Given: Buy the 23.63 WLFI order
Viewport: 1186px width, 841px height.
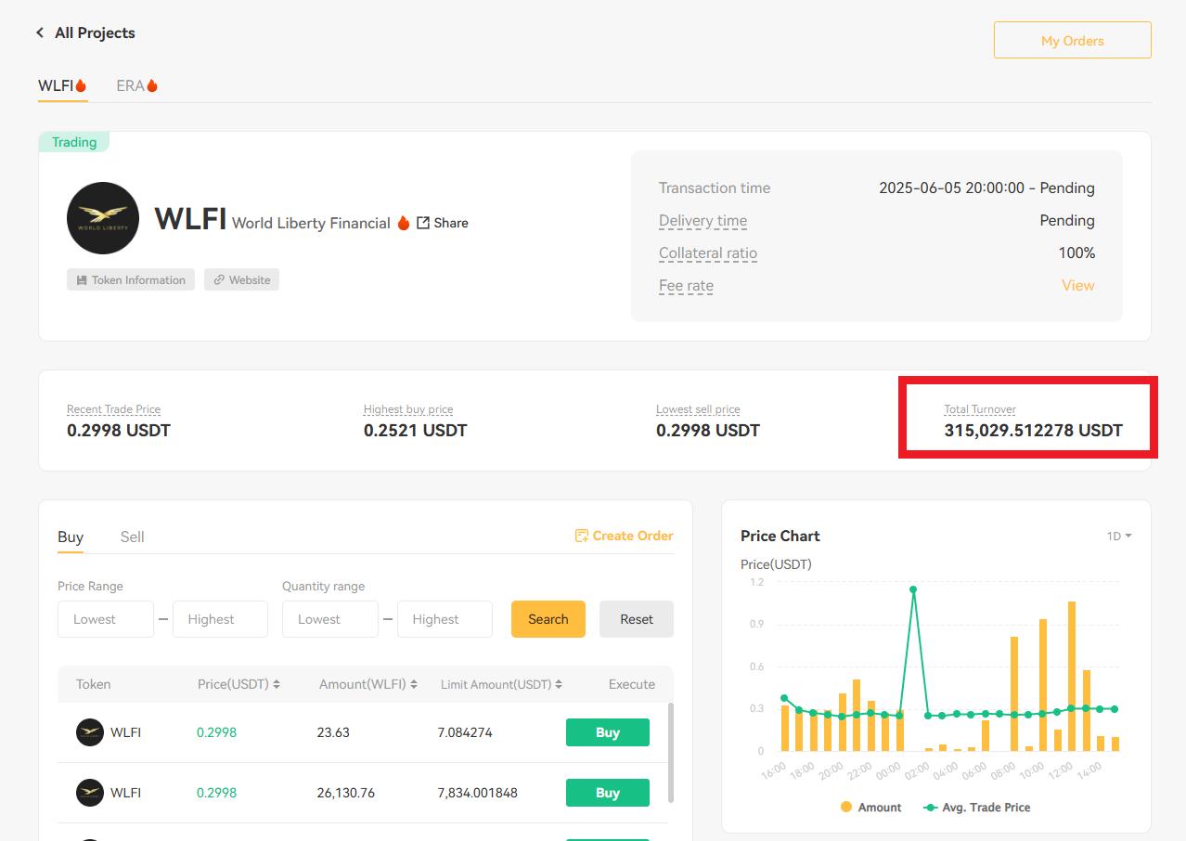Looking at the screenshot, I should point(607,732).
